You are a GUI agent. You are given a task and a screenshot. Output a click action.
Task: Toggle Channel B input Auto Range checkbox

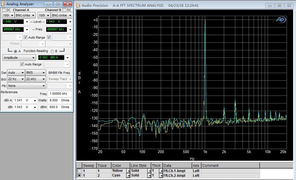coord(49,37)
